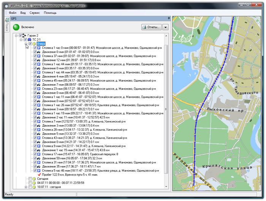Open the Поиск side tab

[6, 26]
